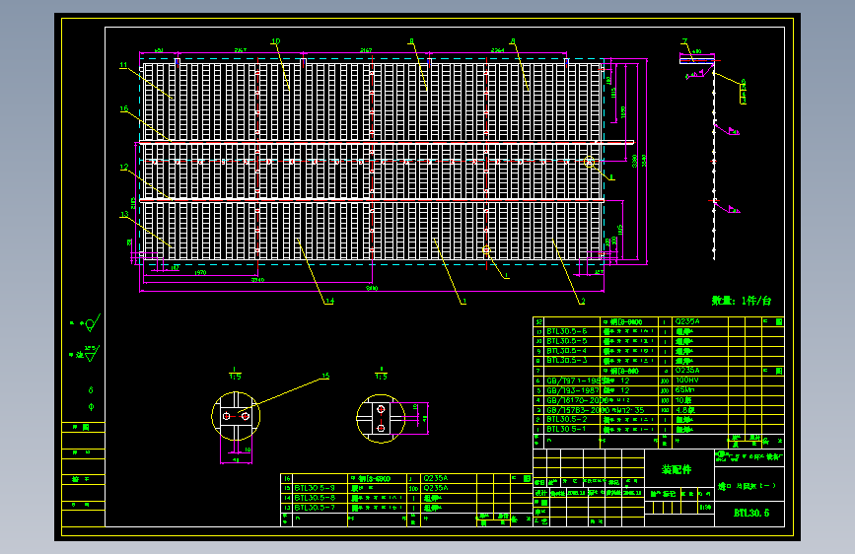Click the '100HV' material cell
Image resolution: width=855 pixels, height=554 pixels.
(x=687, y=381)
